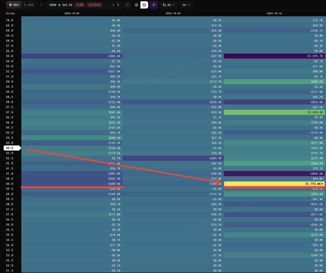Click the -$202.0K cell at strike 36.0

point(274,225)
